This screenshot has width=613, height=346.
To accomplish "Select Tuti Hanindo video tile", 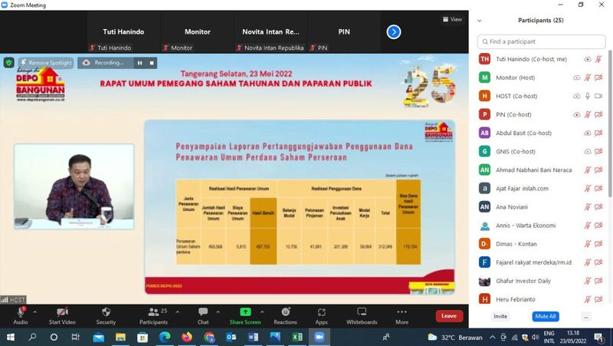I will [123, 31].
